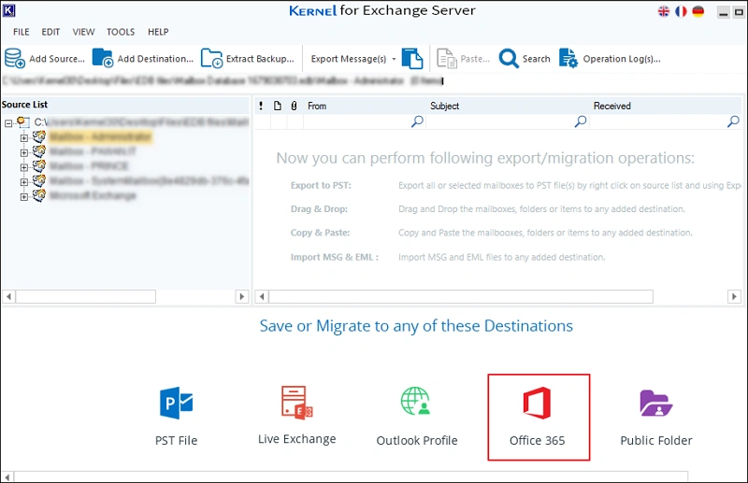The image size is (748, 483).
Task: Click the Search toolbar label
Action: [536, 59]
